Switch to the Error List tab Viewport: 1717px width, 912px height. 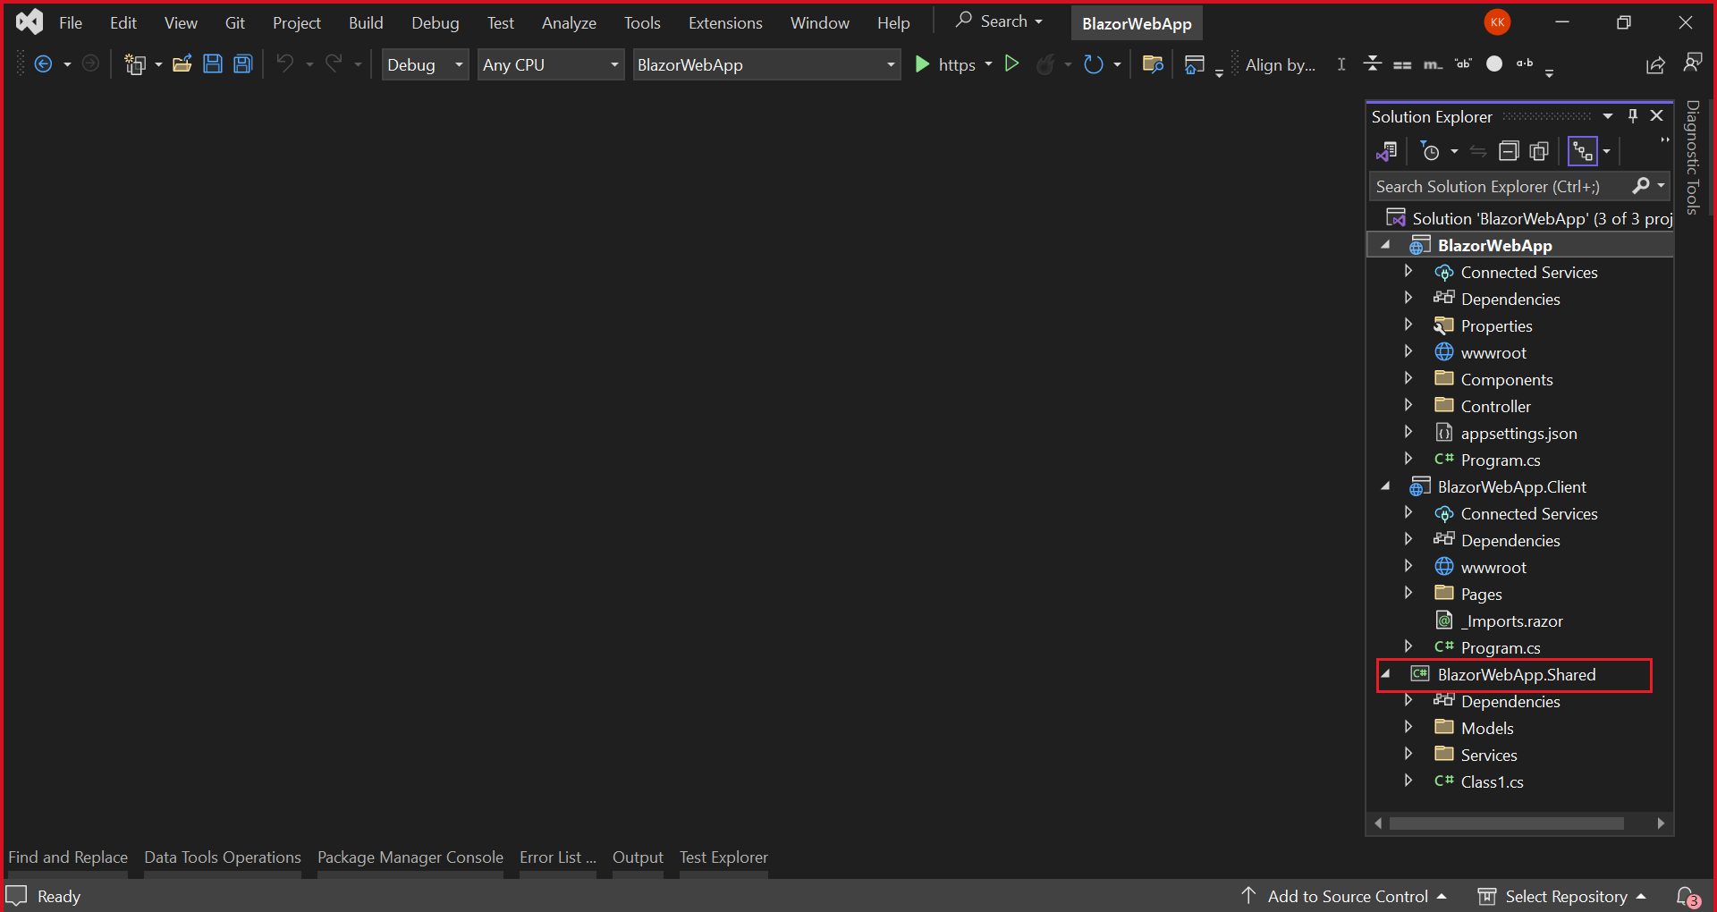tap(558, 857)
